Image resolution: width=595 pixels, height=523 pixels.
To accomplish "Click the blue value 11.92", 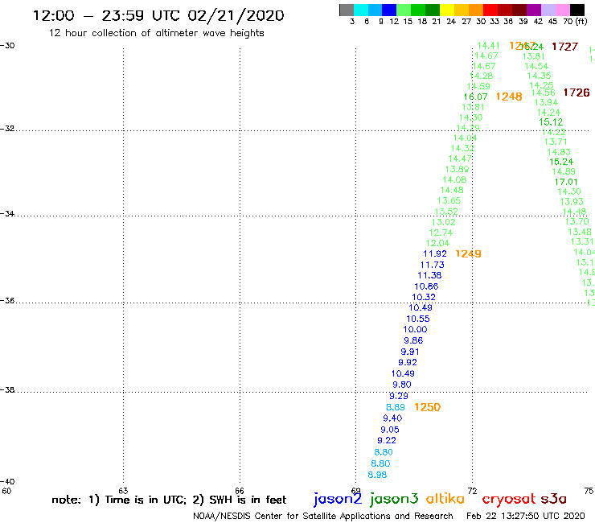I will pos(435,253).
